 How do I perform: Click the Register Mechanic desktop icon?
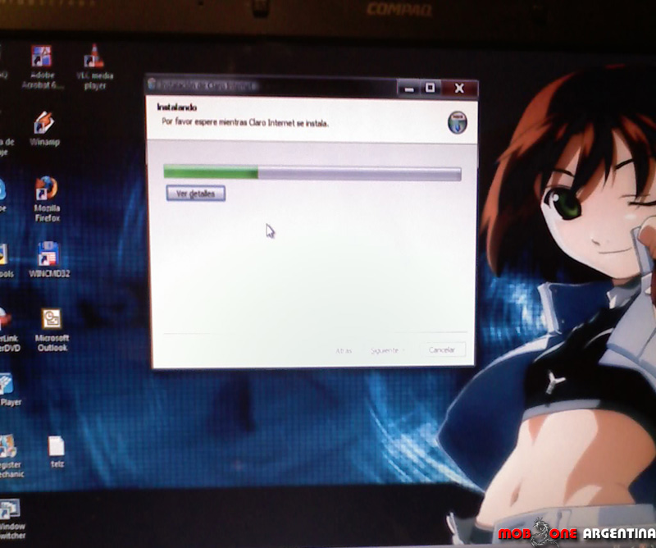8,448
